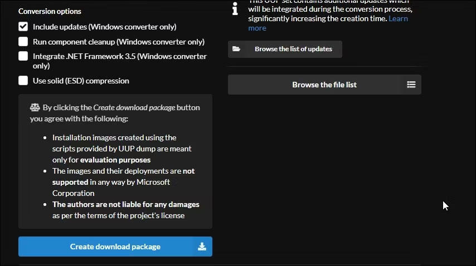Click the folder icon on the updates list button
The image size is (476, 266).
[236, 49]
